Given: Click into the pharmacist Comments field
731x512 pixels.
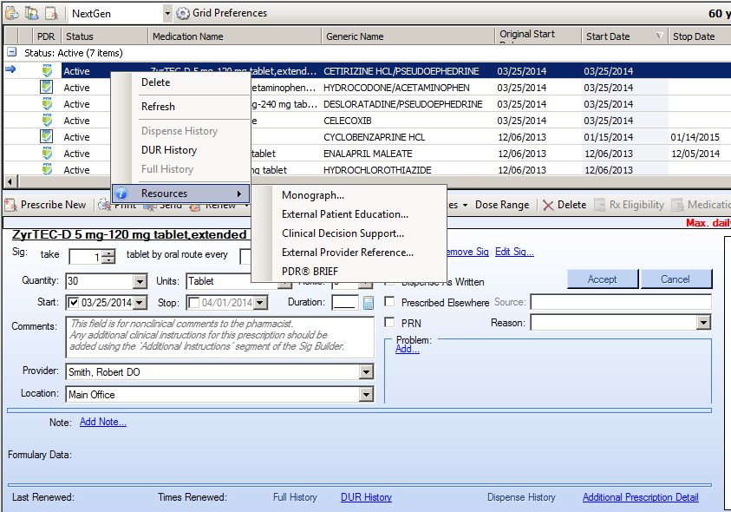Looking at the screenshot, I should (x=212, y=336).
